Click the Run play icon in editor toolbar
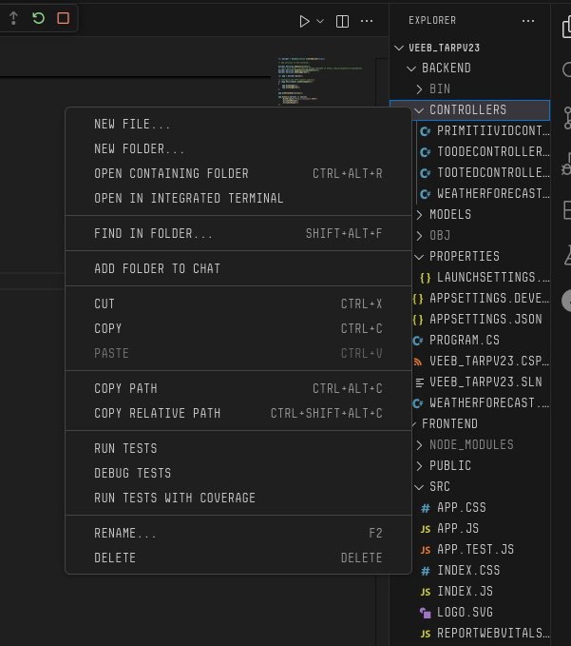 [304, 21]
